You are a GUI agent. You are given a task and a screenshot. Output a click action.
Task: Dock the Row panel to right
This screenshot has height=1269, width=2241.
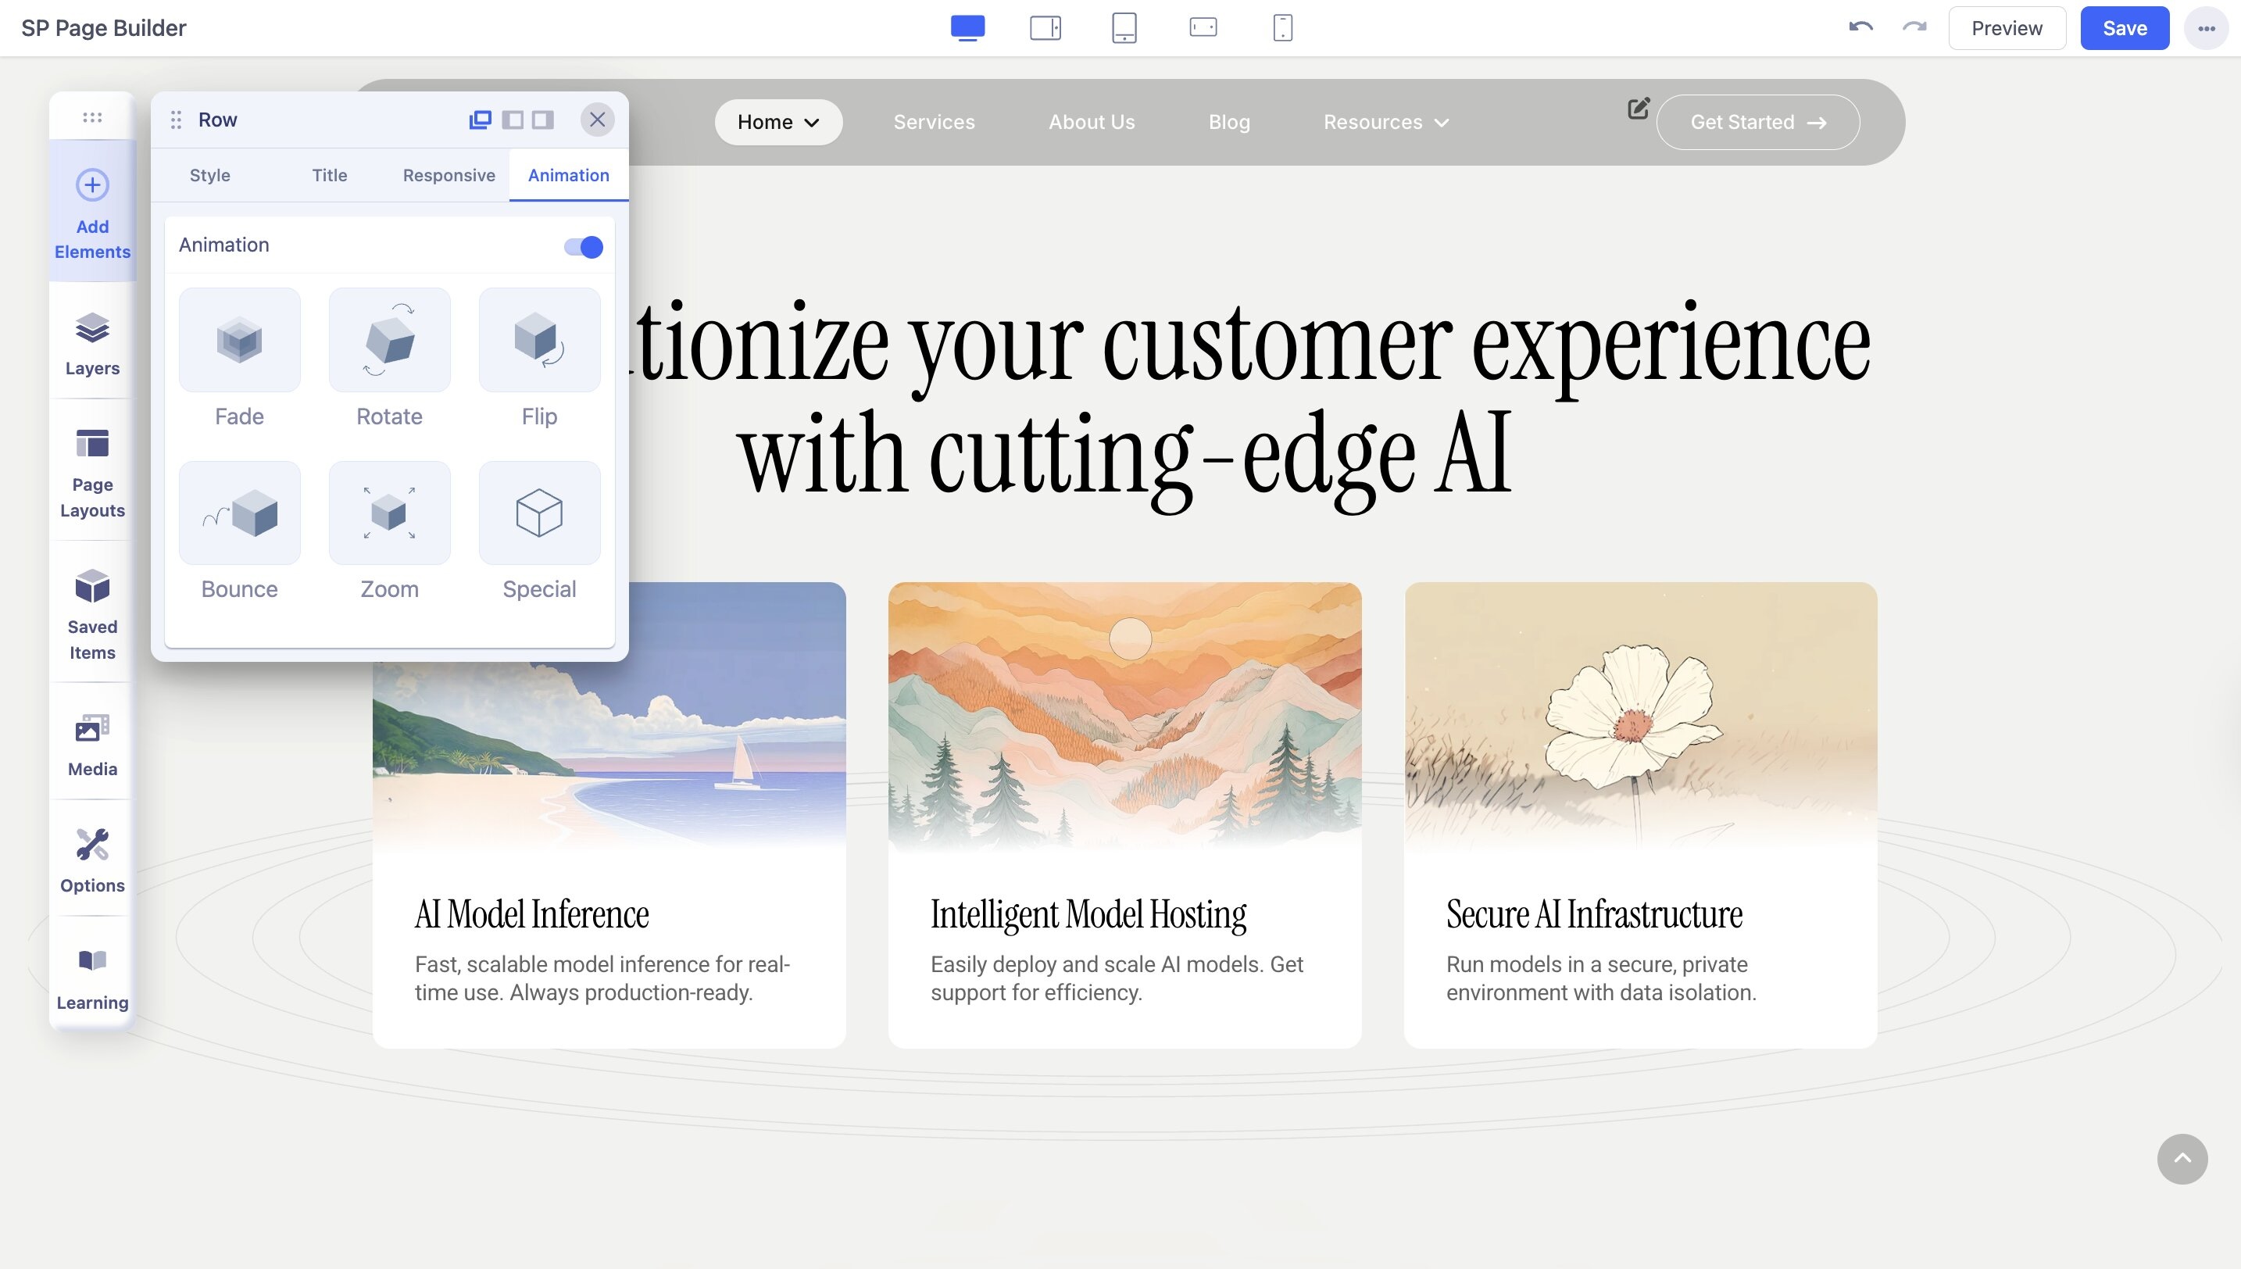click(x=543, y=120)
